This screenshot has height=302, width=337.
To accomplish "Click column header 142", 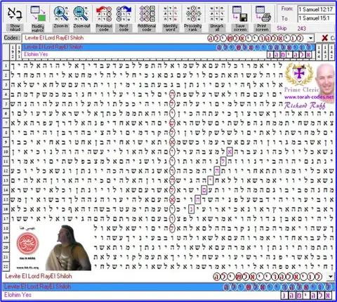I will (331, 51).
